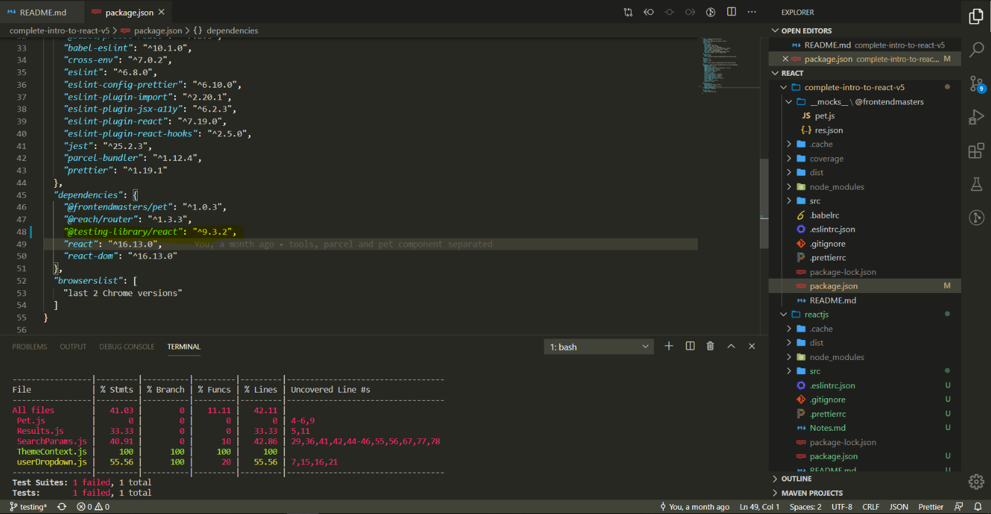
Task: Click line number 48 in the gutter
Action: click(x=22, y=232)
